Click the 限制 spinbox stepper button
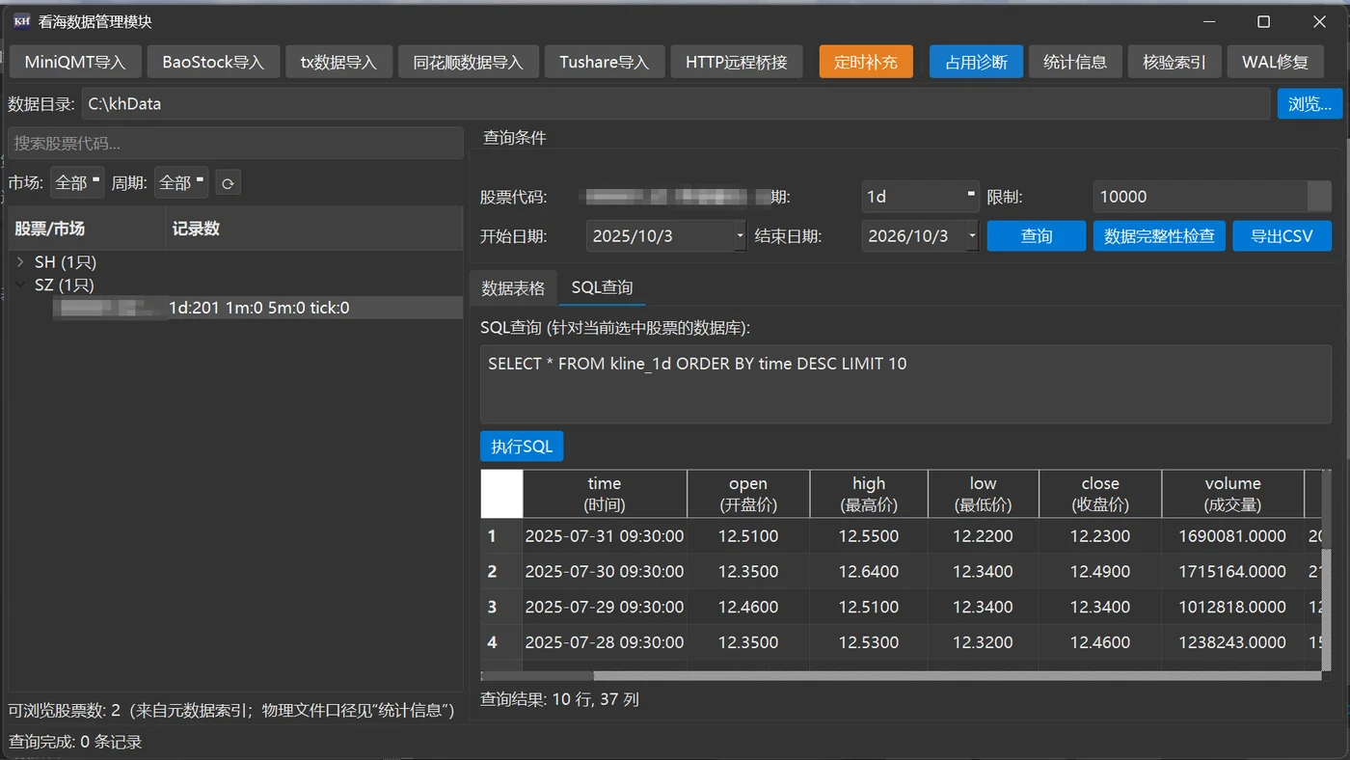 tap(1319, 197)
